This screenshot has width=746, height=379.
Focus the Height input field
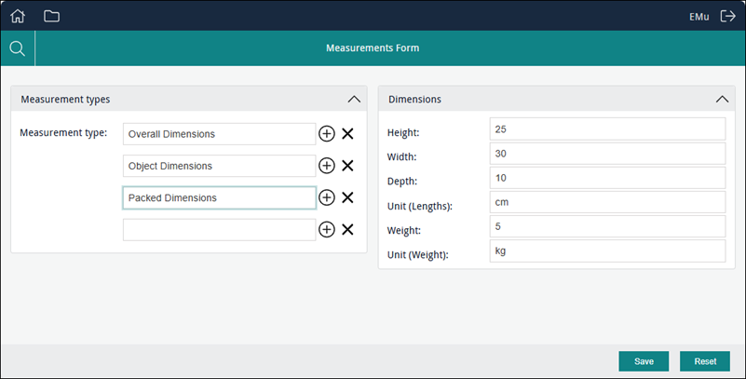click(606, 129)
